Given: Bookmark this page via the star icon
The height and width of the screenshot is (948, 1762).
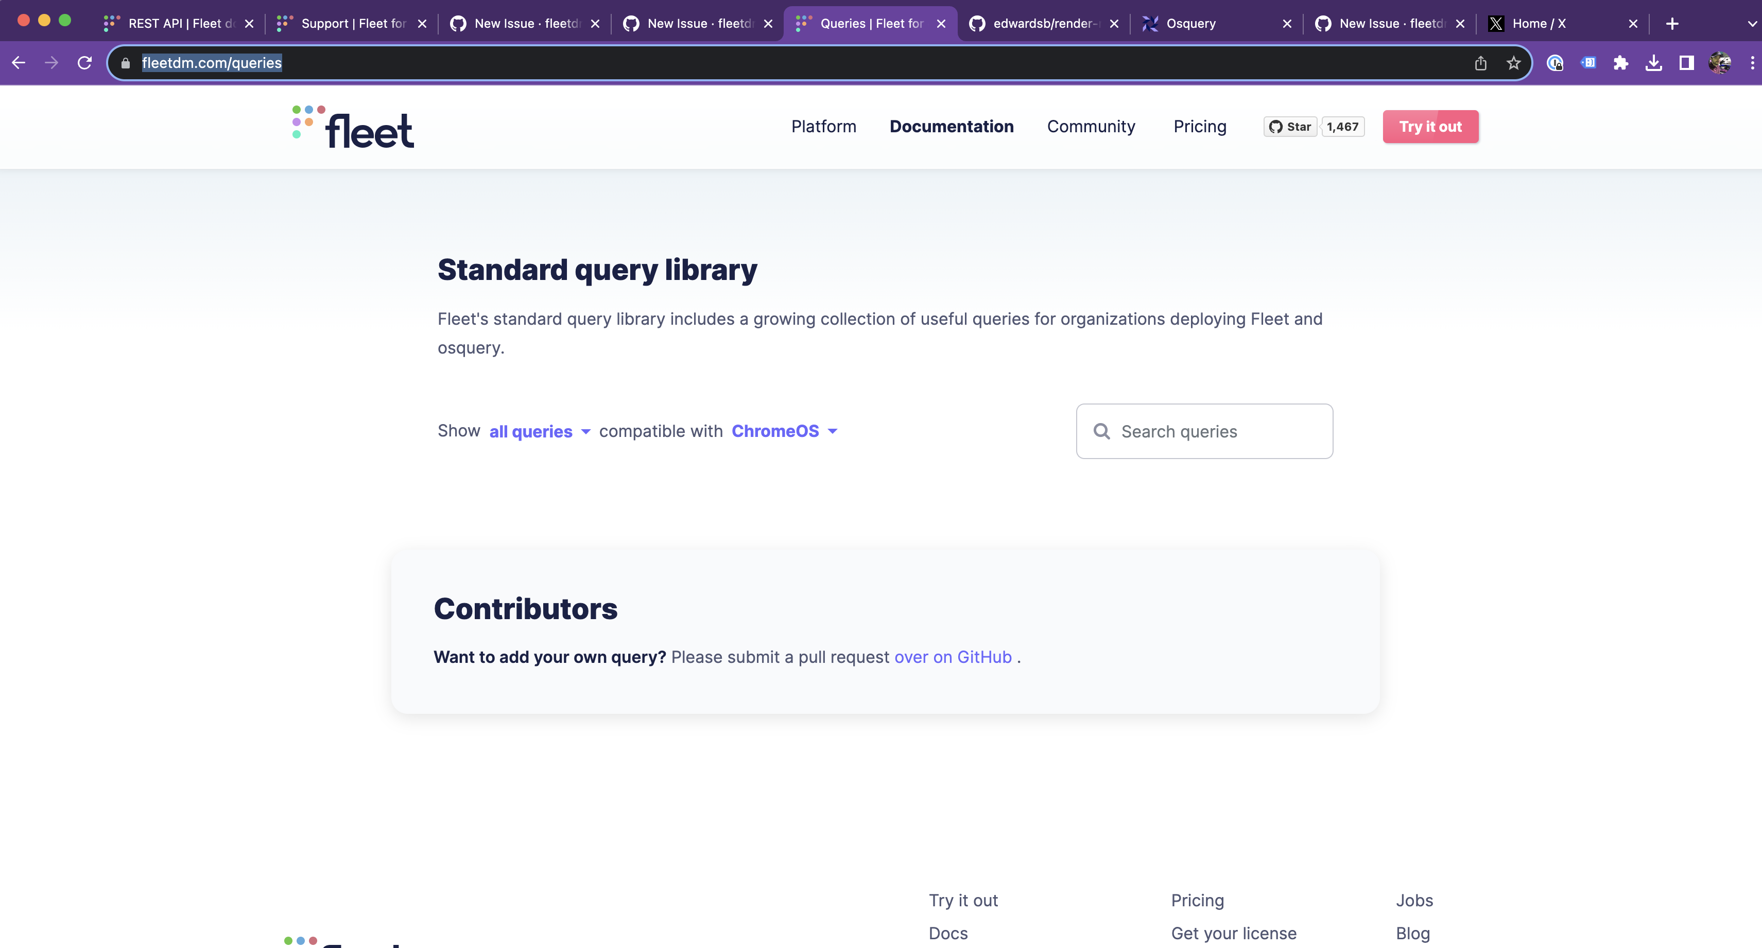Looking at the screenshot, I should [x=1514, y=63].
